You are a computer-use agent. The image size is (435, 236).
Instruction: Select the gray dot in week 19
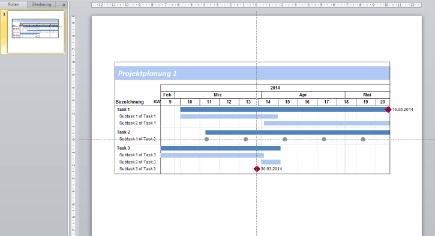pos(363,139)
